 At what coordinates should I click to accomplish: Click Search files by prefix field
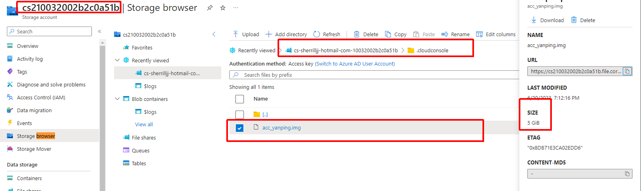coord(374,75)
